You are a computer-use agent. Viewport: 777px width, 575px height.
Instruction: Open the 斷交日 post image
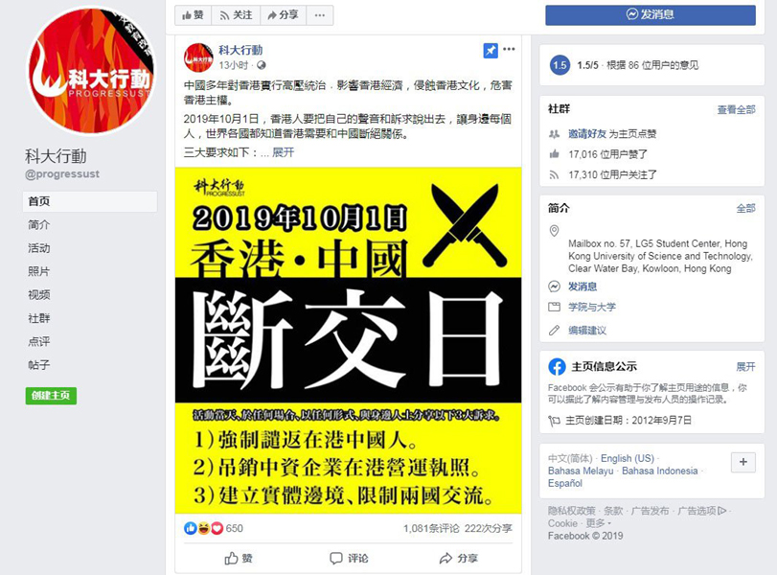coord(348,340)
